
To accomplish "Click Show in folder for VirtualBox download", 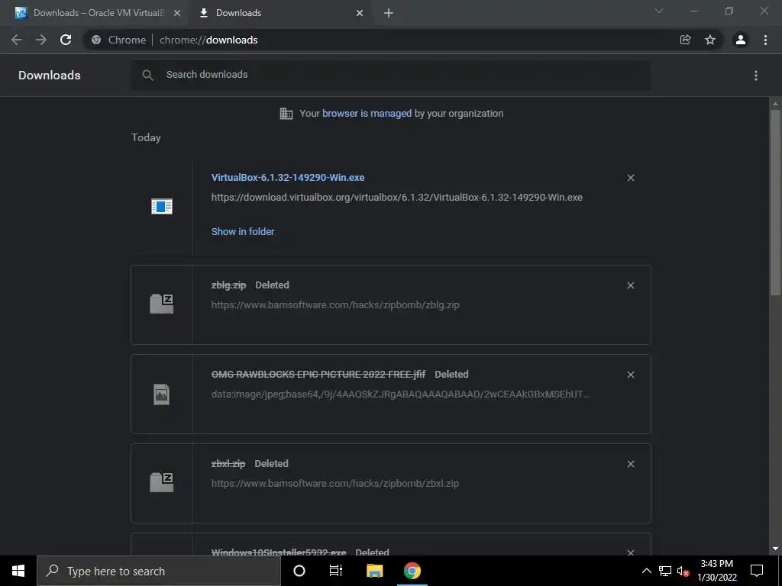I will pos(243,232).
